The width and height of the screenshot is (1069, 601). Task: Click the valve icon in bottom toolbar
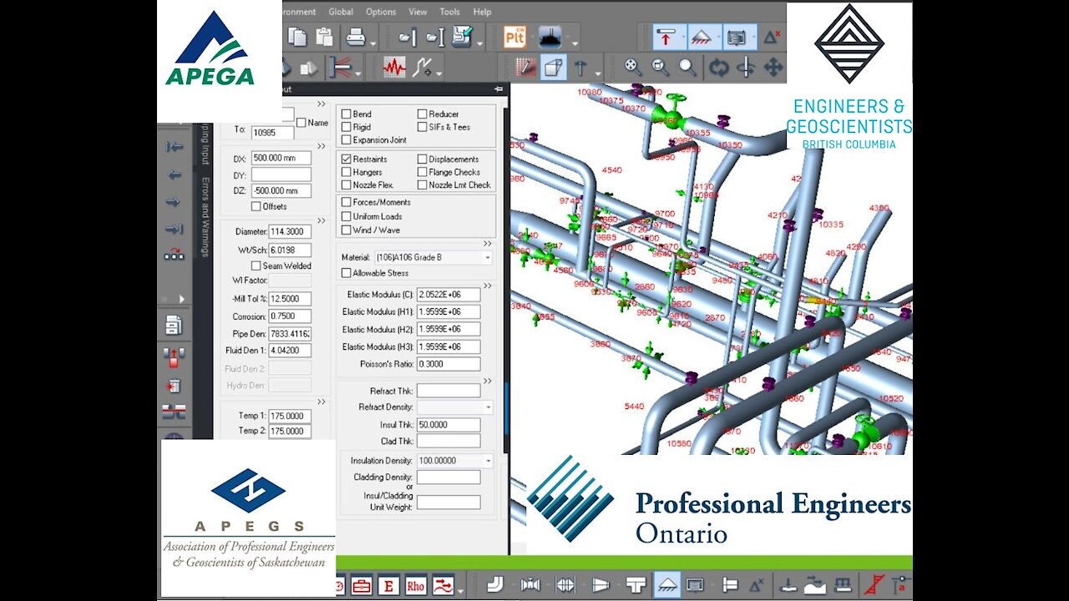[x=530, y=584]
